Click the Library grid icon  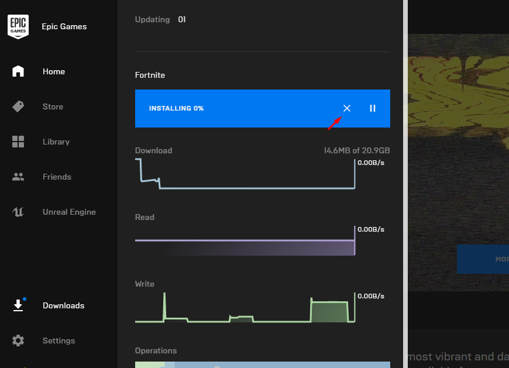pyautogui.click(x=18, y=141)
